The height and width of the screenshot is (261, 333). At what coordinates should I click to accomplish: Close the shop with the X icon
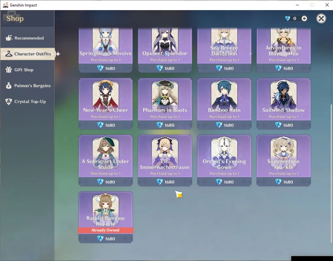[x=321, y=19]
